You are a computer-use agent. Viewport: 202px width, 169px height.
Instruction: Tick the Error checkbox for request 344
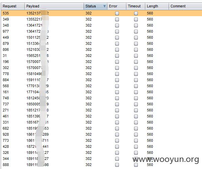pos(117,159)
